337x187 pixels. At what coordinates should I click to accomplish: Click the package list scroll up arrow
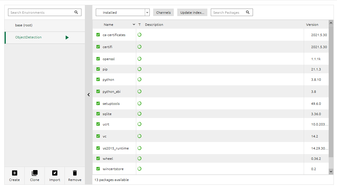[x=331, y=23]
